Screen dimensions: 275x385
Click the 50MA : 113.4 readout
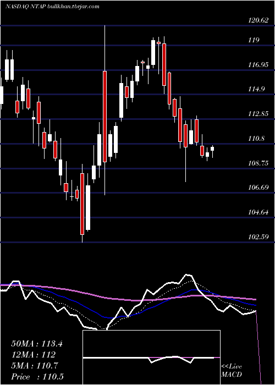click(x=37, y=344)
